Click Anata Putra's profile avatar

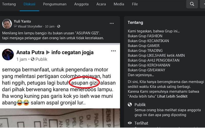[8, 55]
